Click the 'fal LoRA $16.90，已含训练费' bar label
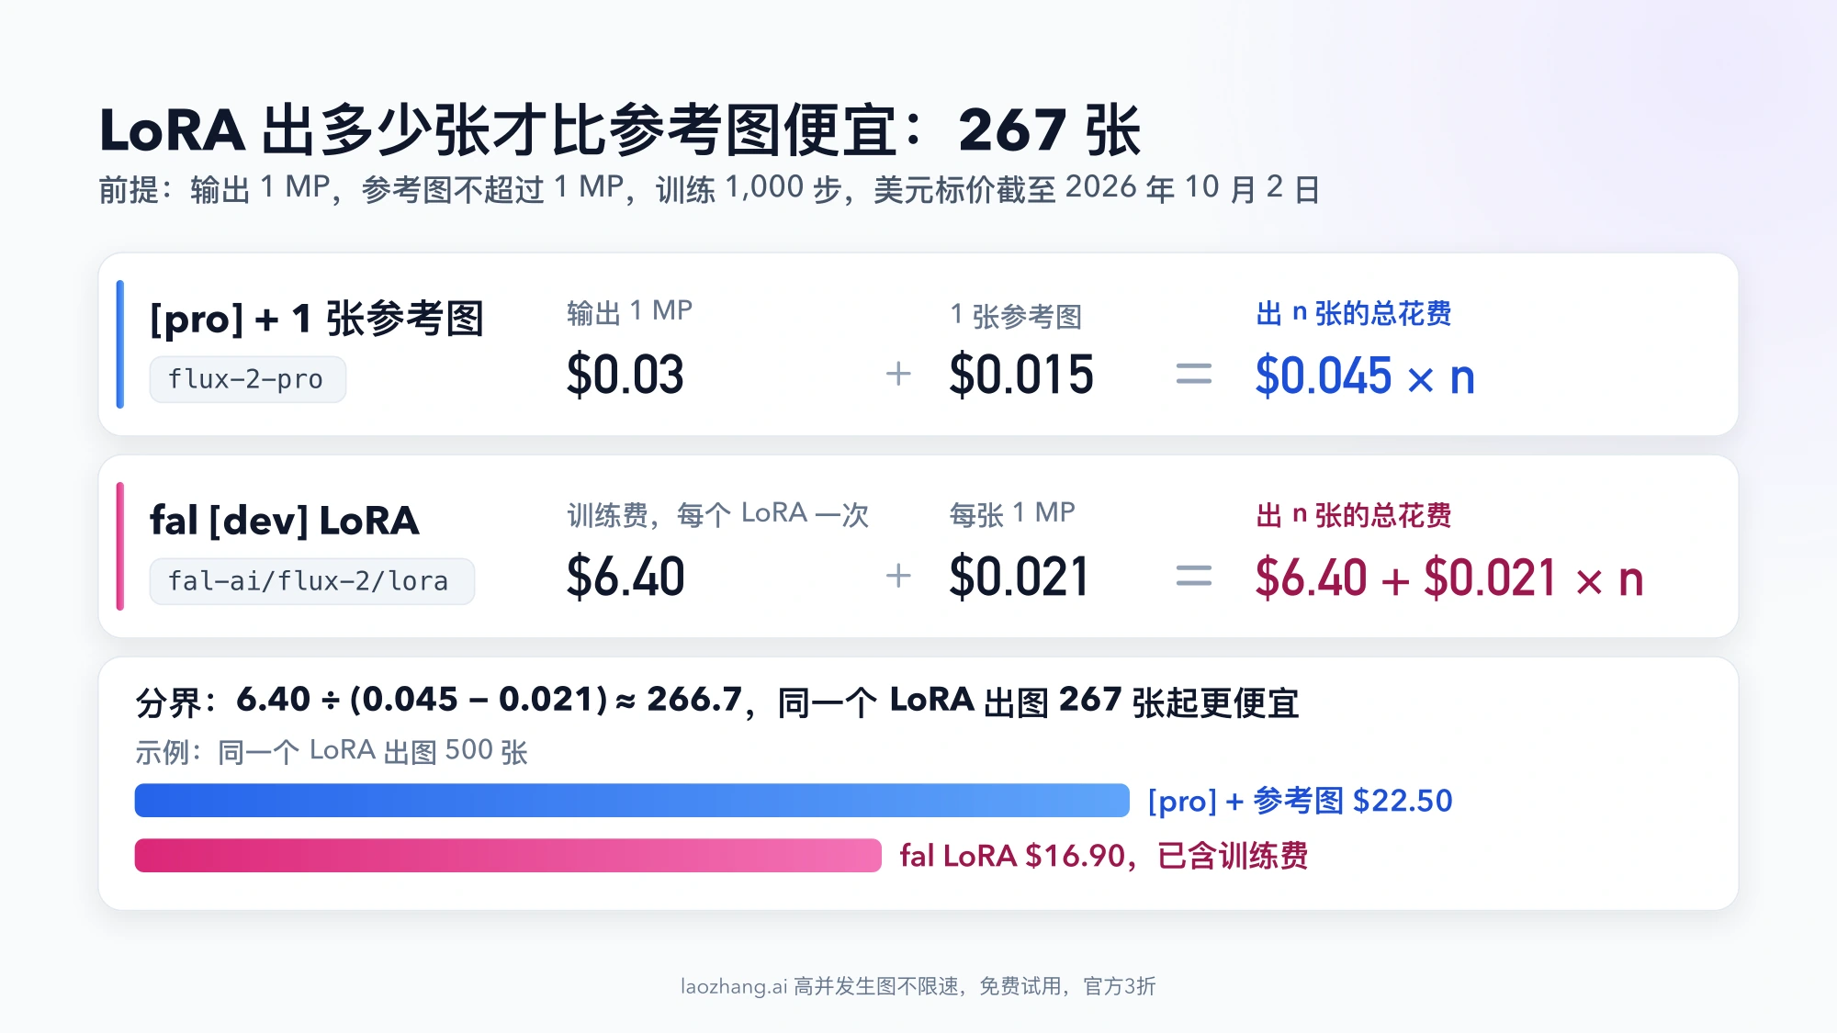This screenshot has height=1033, width=1837. 1104,856
